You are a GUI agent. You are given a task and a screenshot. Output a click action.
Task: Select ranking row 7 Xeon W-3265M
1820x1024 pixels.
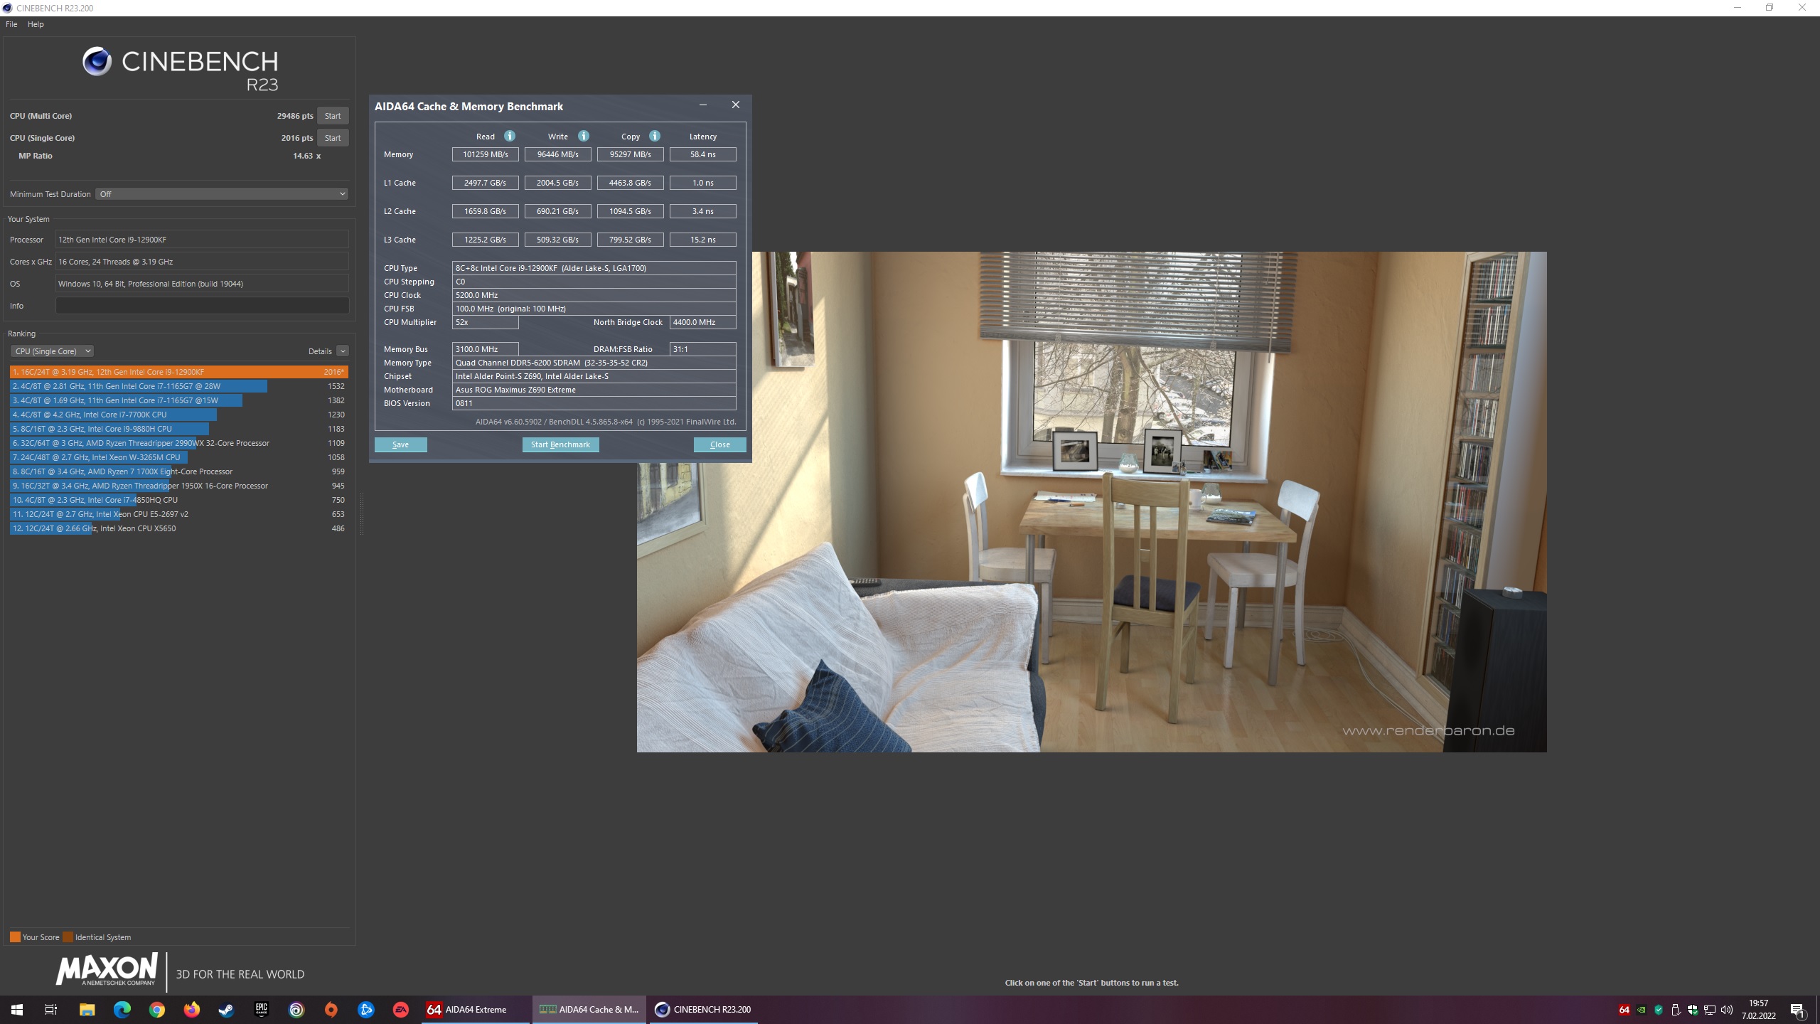tap(178, 457)
